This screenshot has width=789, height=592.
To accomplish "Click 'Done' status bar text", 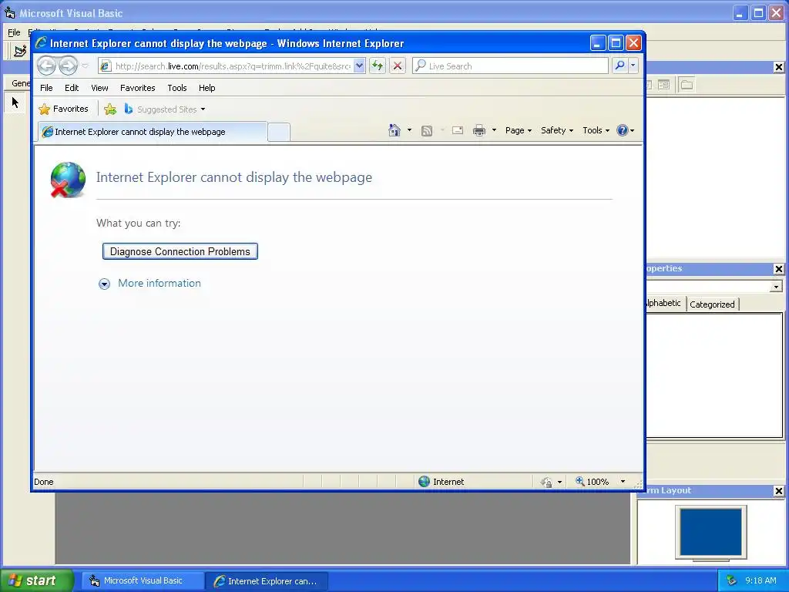I will click(44, 482).
